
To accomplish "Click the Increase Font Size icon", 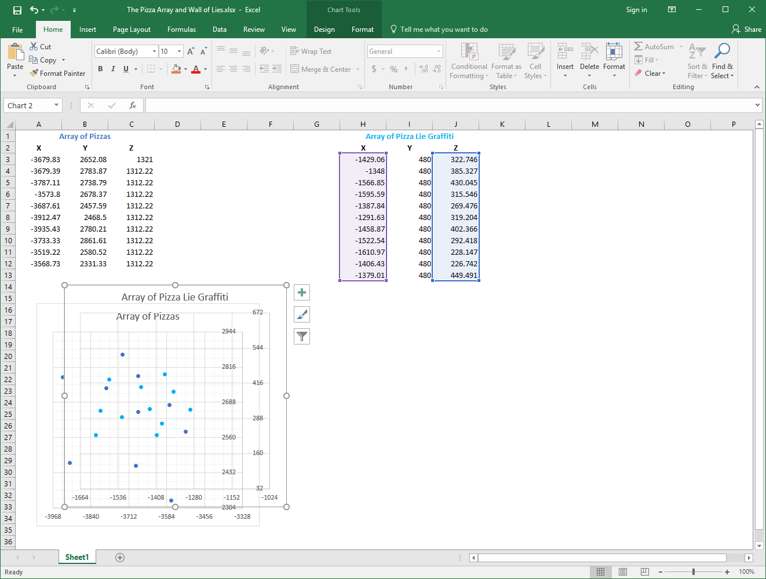I will click(x=190, y=52).
